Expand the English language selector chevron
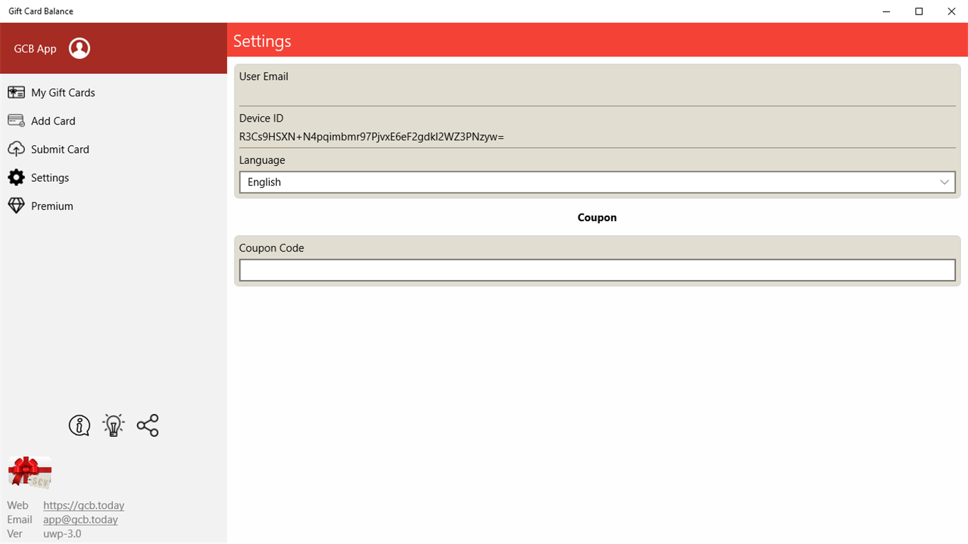Screen dimensions: 968x544 point(944,182)
